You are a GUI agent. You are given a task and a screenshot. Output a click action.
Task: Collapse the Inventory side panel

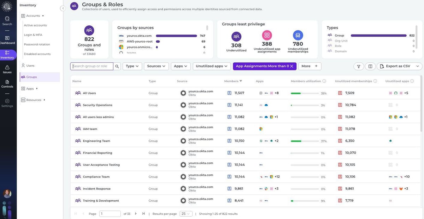(63, 8)
